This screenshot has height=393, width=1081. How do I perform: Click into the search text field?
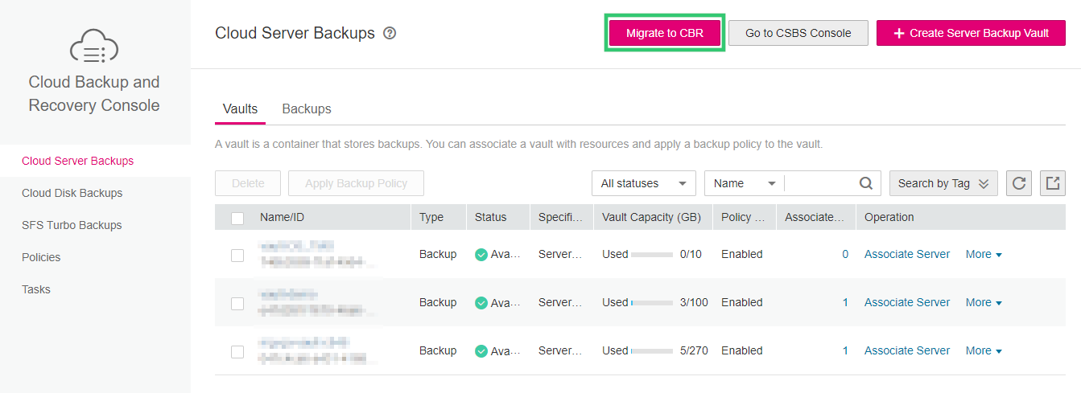click(819, 183)
